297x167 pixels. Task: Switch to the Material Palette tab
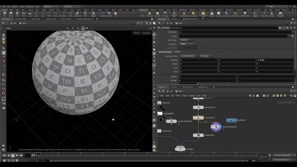pos(187,87)
